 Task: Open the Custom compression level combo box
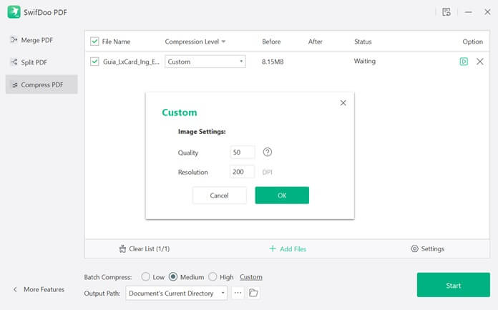point(205,62)
